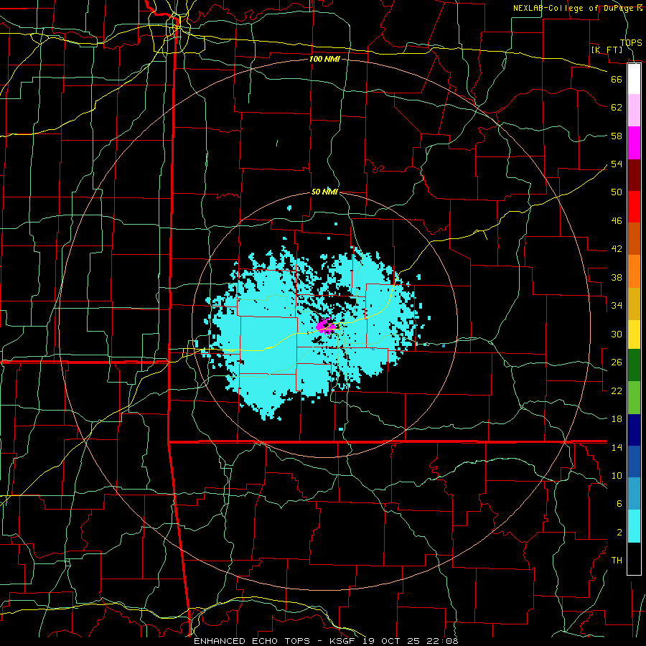This screenshot has height=646, width=646.
Task: Click the bright red scale swatch
Action: click(x=634, y=207)
